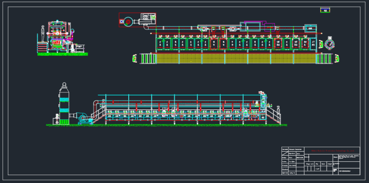
Task: Select the standing human figure on end-view platform
Action: [x=43, y=34]
